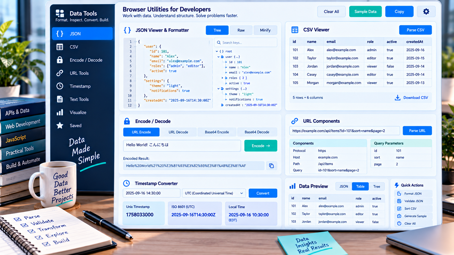Image resolution: width=454 pixels, height=255 pixels.
Task: Collapse line 1 fold arrow in JSON editor
Action: pos(135,42)
